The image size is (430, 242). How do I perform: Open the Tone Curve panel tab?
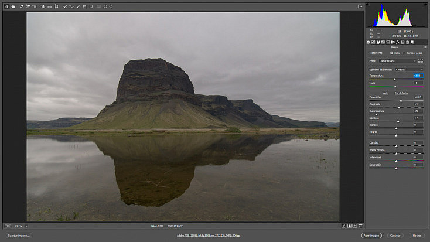tap(373, 42)
